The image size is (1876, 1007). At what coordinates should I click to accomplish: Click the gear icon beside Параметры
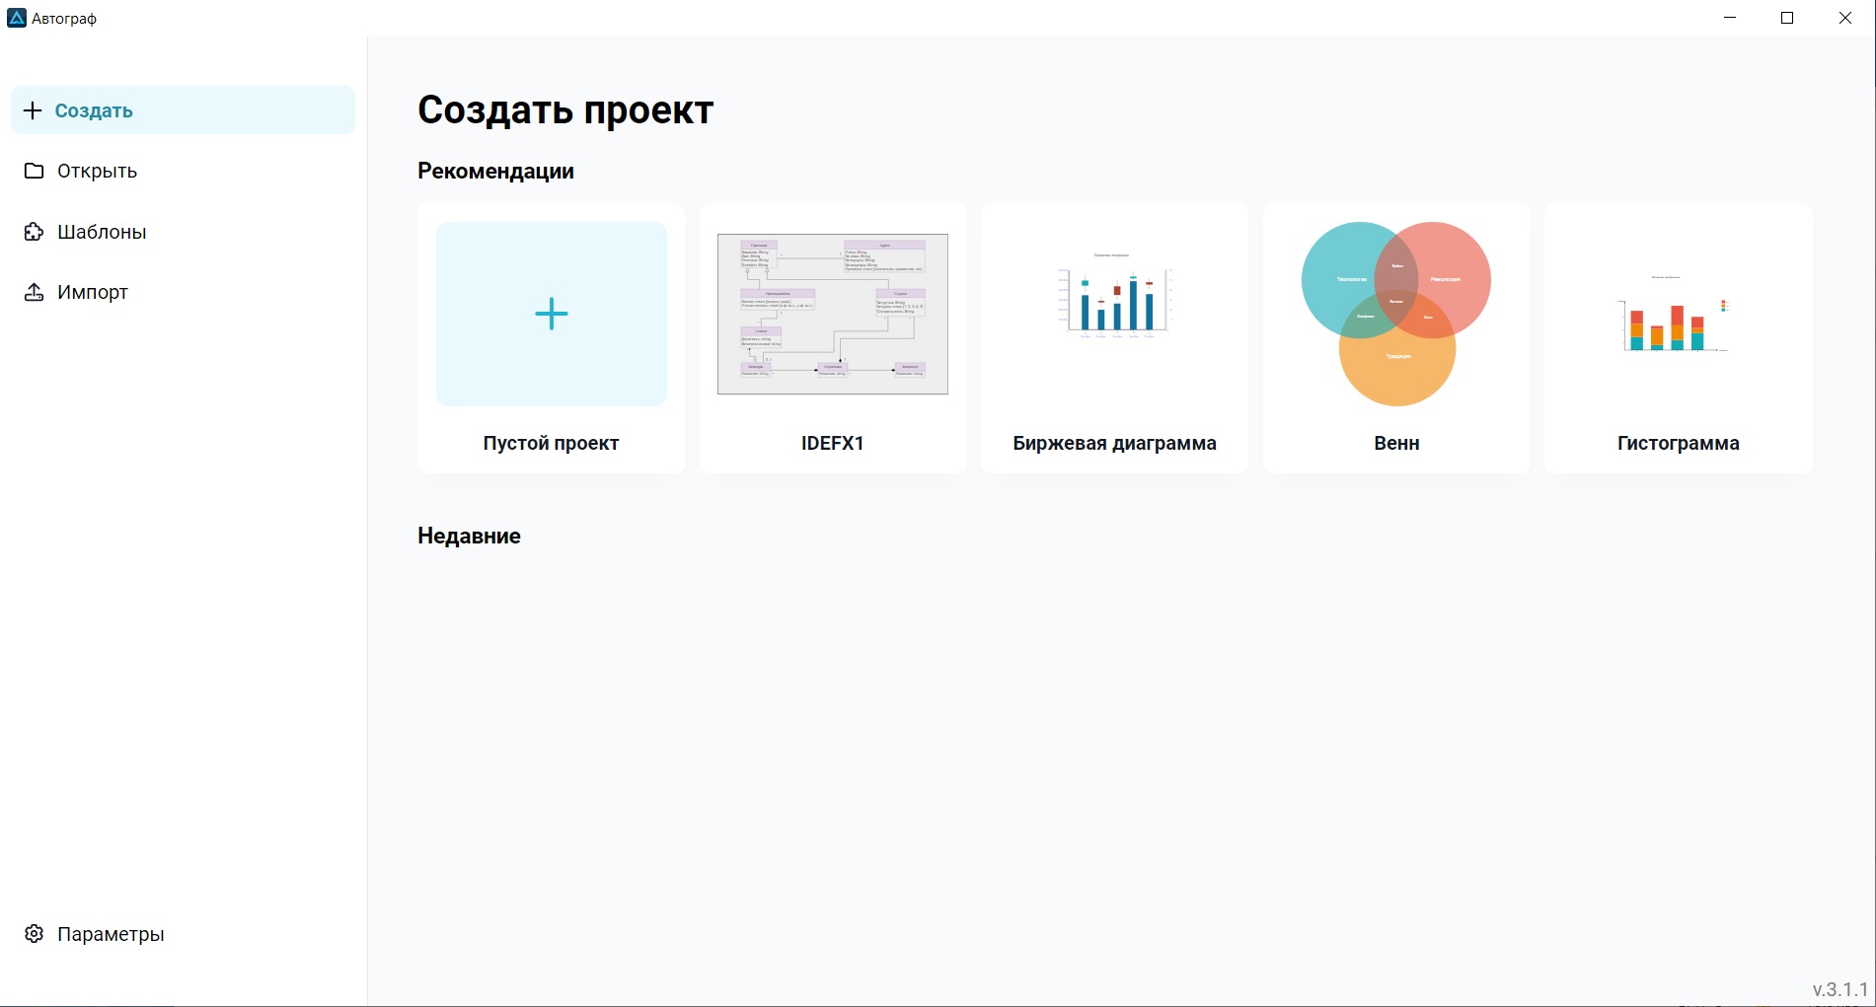(35, 934)
